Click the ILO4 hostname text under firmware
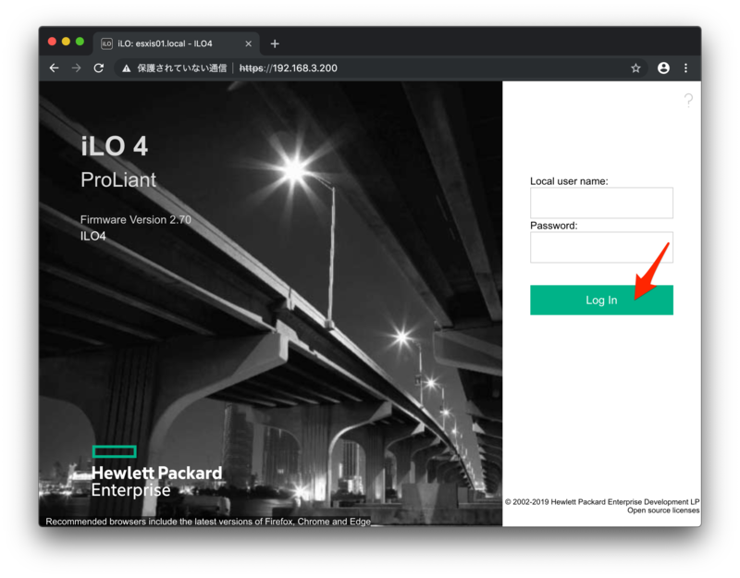This screenshot has width=740, height=578. pyautogui.click(x=93, y=236)
